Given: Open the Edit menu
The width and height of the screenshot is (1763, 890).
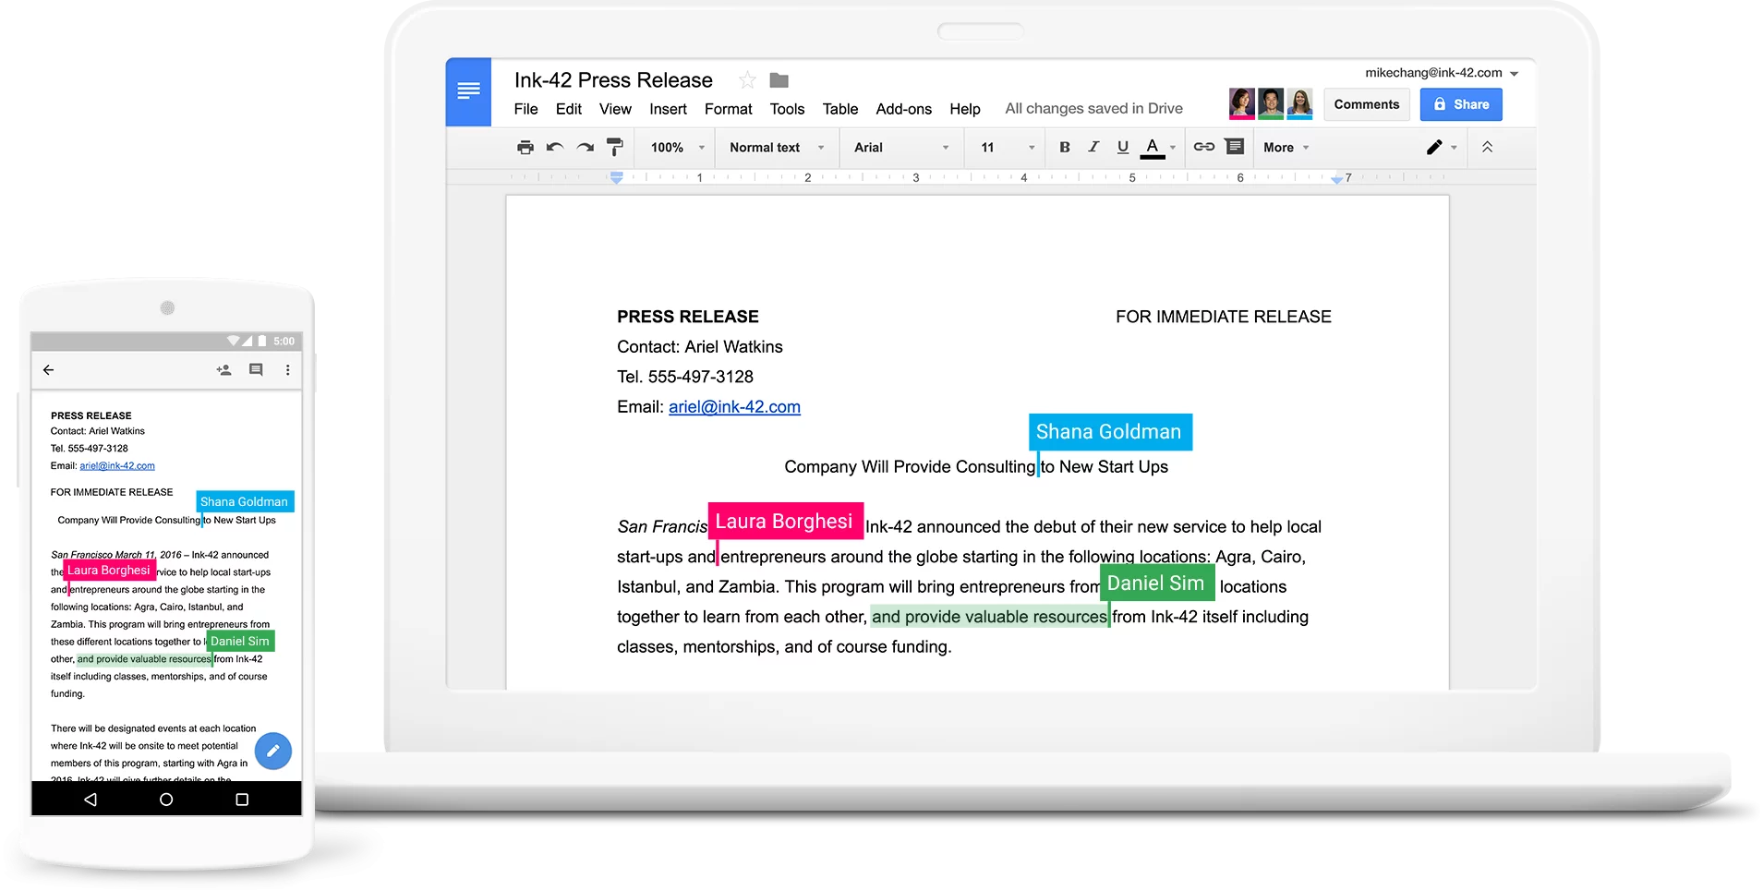Looking at the screenshot, I should [x=569, y=109].
